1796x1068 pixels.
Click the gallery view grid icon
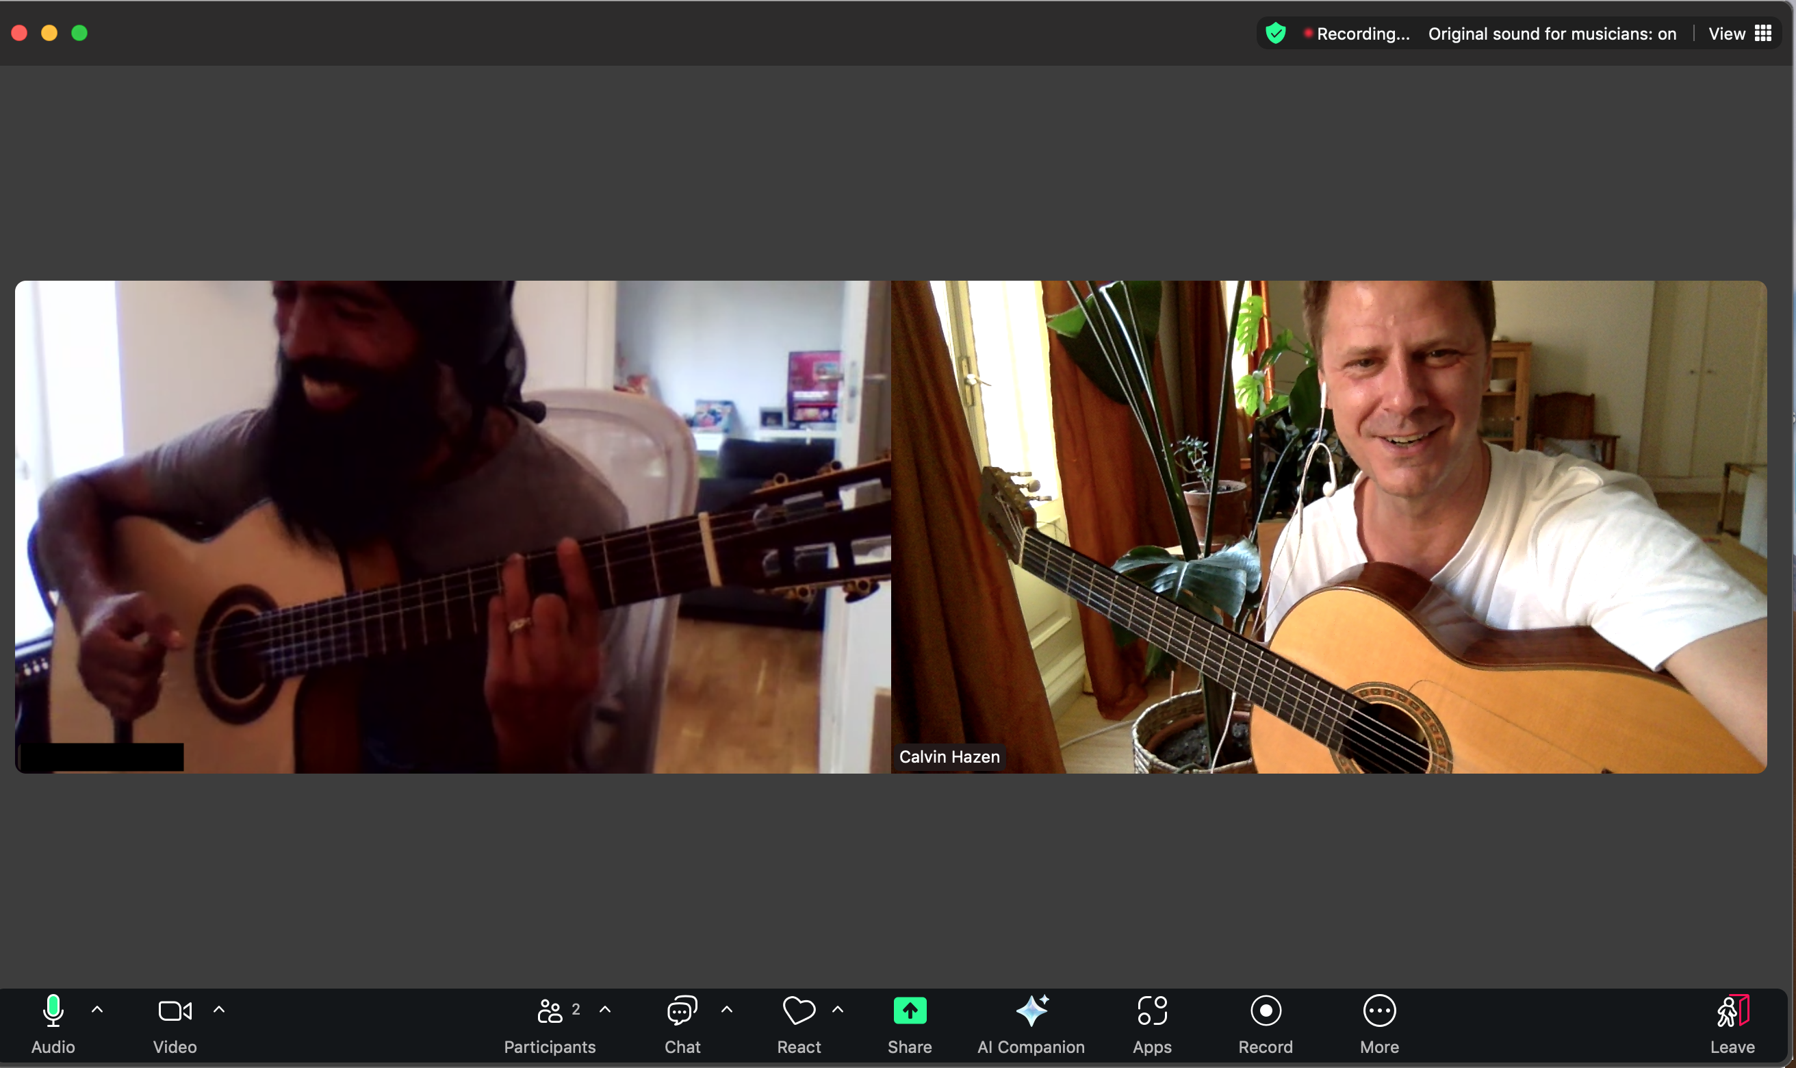pyautogui.click(x=1765, y=33)
